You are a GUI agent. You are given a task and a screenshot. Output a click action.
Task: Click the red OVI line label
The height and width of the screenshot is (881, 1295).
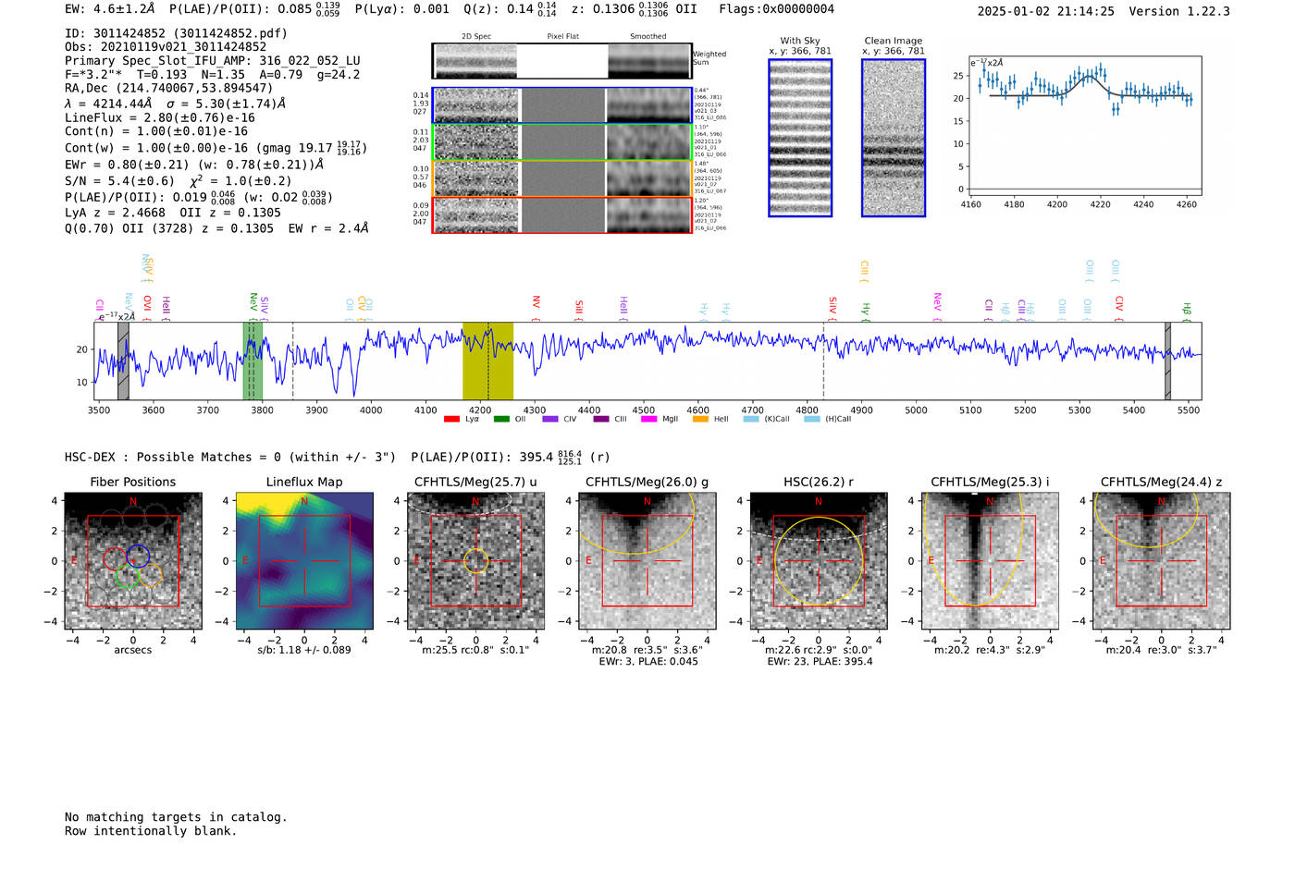click(147, 307)
